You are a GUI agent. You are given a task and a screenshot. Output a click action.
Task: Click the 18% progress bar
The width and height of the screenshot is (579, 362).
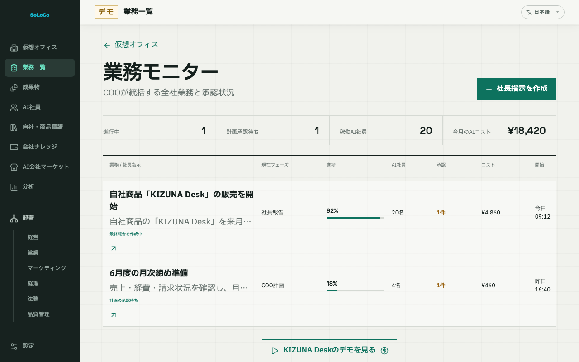point(356,291)
